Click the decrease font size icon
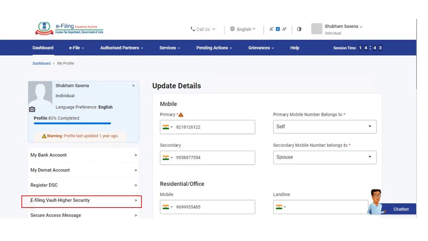Viewport: 428px width, 241px height. [272, 29]
